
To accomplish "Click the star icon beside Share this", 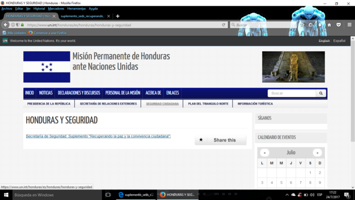I will tap(201, 139).
